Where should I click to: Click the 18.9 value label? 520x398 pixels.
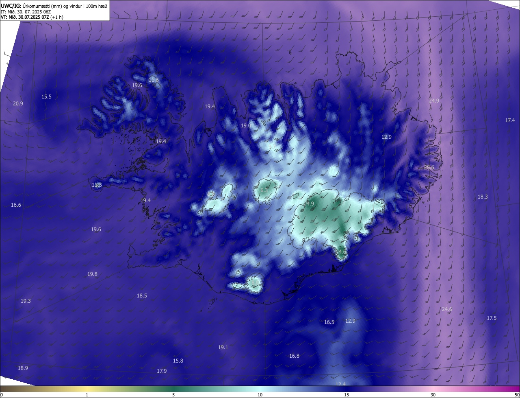click(x=23, y=368)
